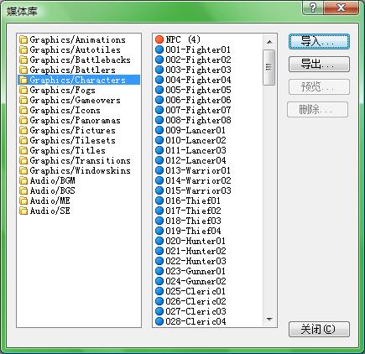Click the file list scrollbar thumb

click(x=269, y=67)
